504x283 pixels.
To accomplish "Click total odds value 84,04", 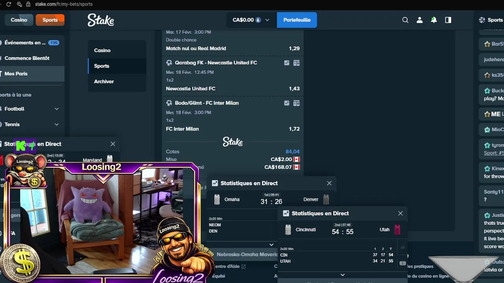I will pos(293,151).
